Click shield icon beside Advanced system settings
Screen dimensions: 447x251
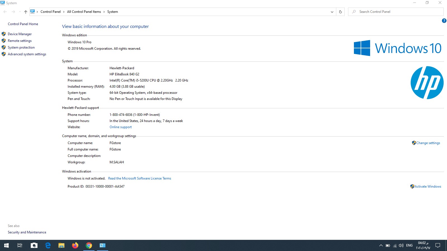click(4, 54)
